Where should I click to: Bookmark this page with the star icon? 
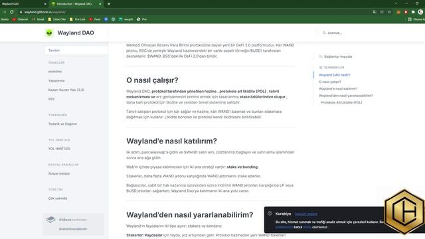pos(389,12)
